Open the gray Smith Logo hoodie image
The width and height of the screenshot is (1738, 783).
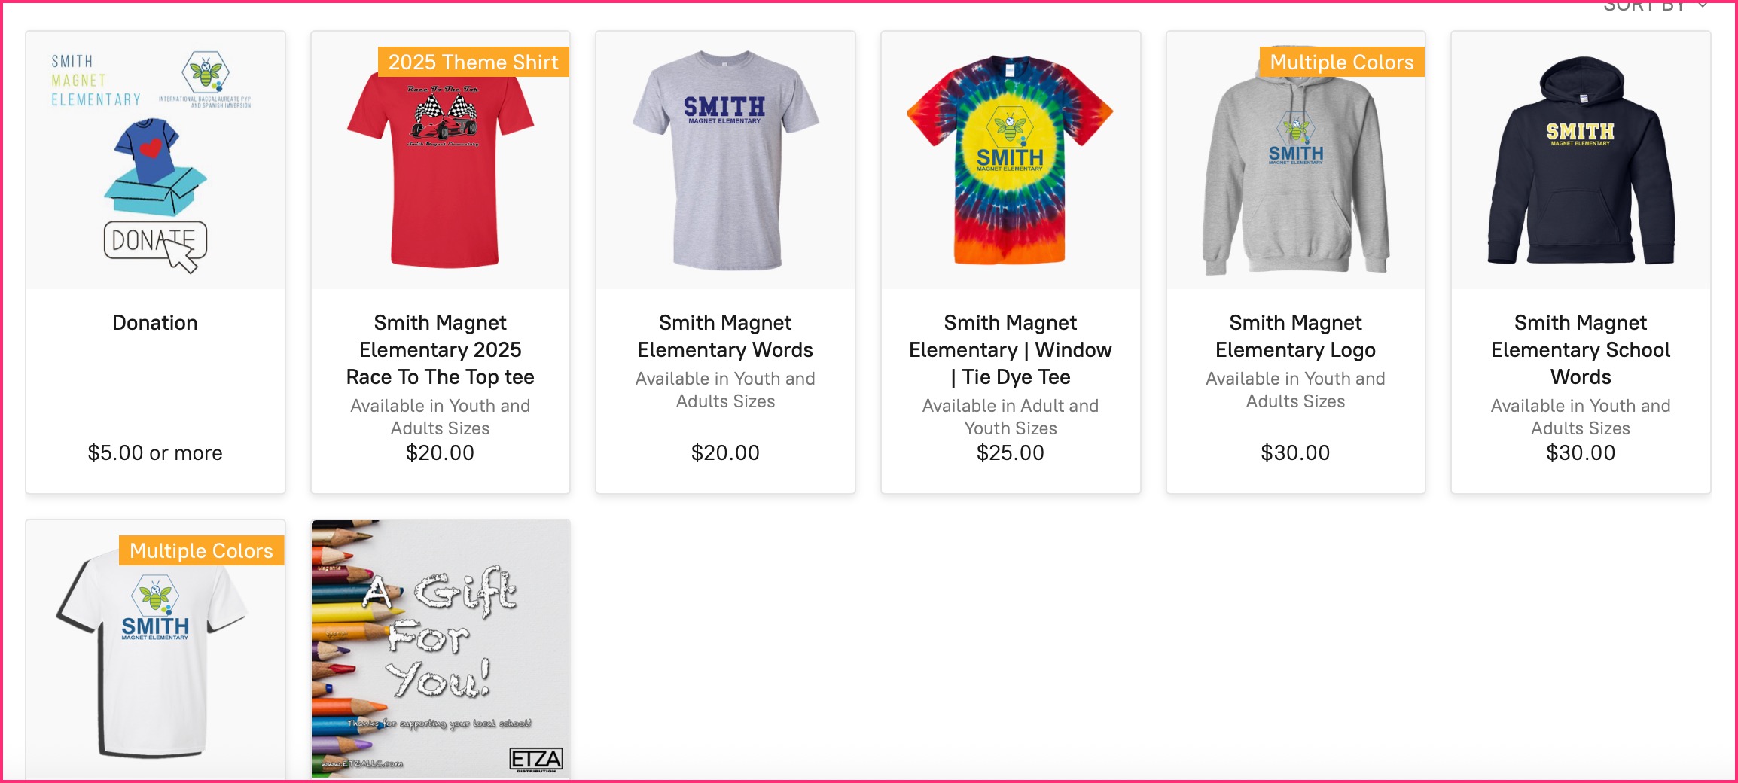tap(1295, 181)
